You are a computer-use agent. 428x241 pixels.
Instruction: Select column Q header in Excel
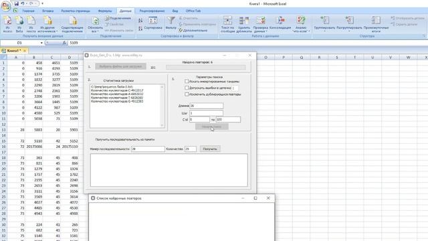tap(302, 58)
